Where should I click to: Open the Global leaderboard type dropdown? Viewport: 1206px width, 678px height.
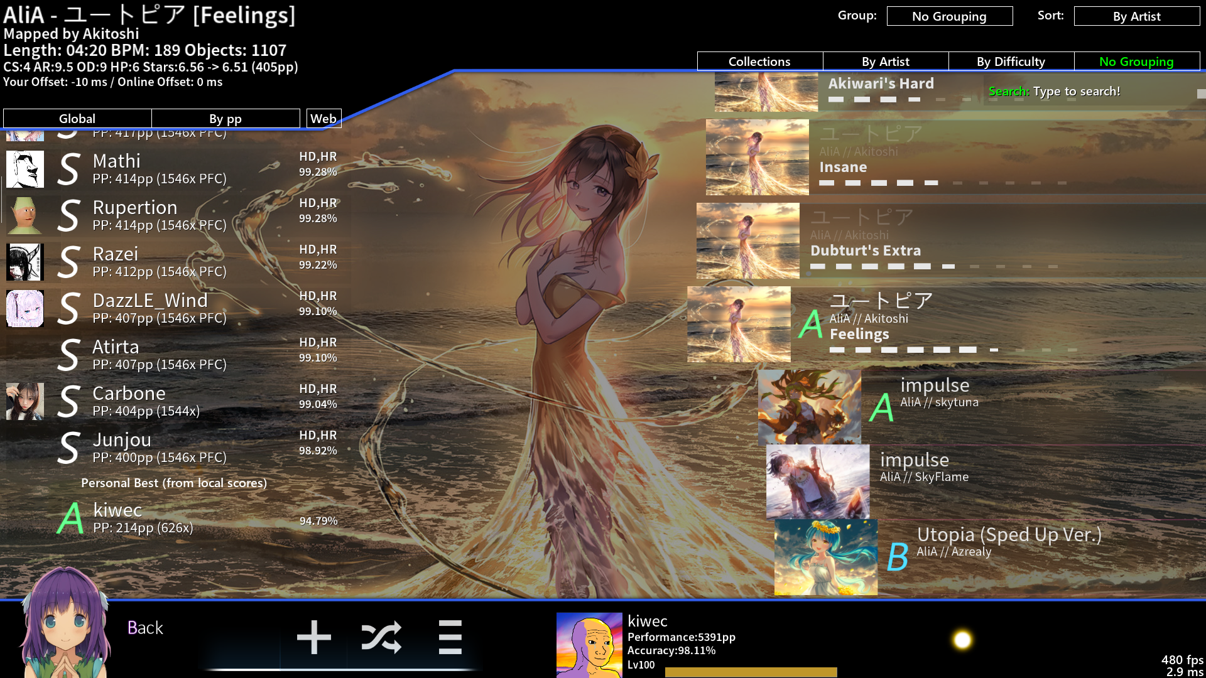pos(77,119)
